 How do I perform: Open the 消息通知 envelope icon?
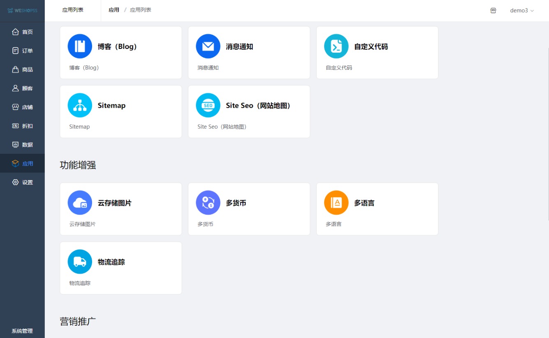pyautogui.click(x=208, y=46)
